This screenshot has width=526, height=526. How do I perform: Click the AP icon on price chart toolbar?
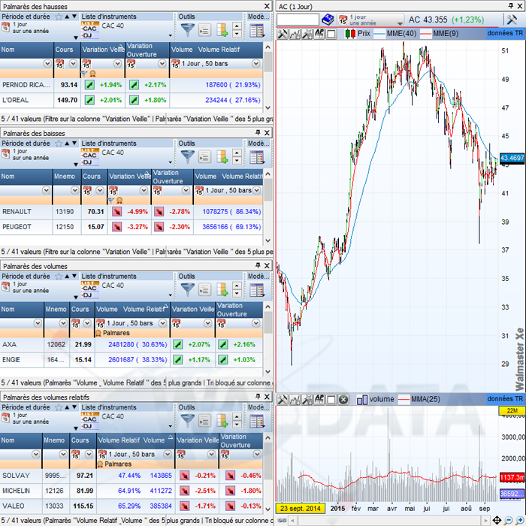tap(319, 34)
